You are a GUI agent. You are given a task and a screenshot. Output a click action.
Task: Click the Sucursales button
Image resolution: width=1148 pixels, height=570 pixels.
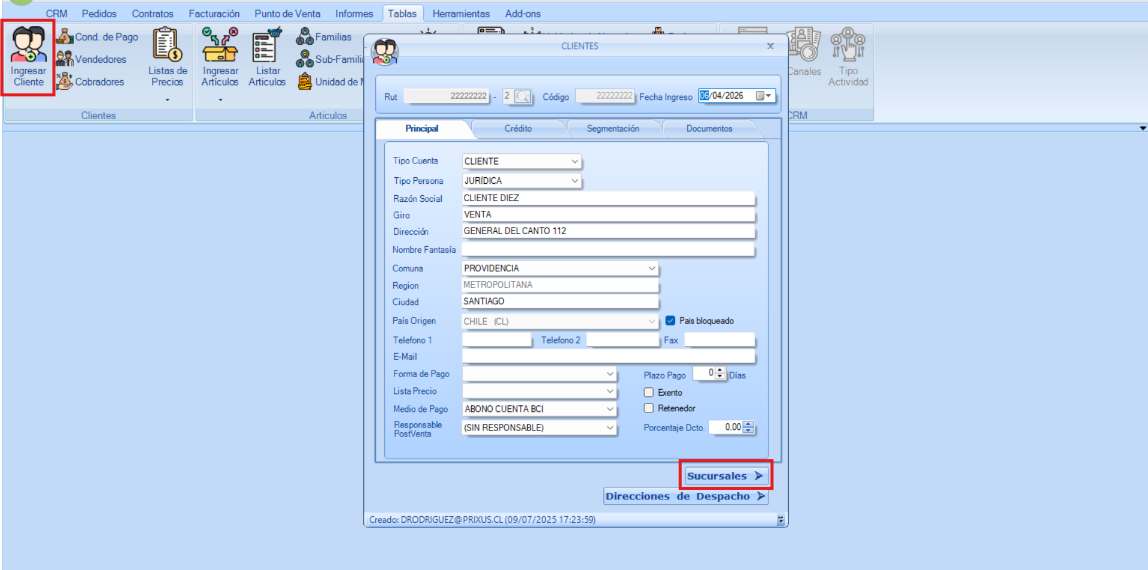click(x=725, y=476)
